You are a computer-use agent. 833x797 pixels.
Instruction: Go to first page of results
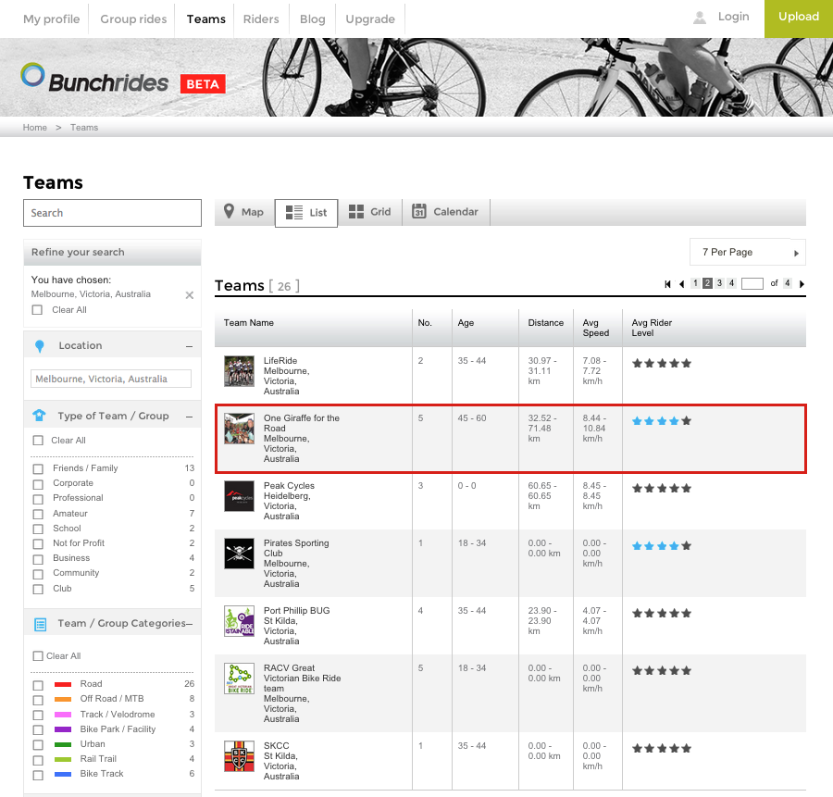[x=667, y=284]
